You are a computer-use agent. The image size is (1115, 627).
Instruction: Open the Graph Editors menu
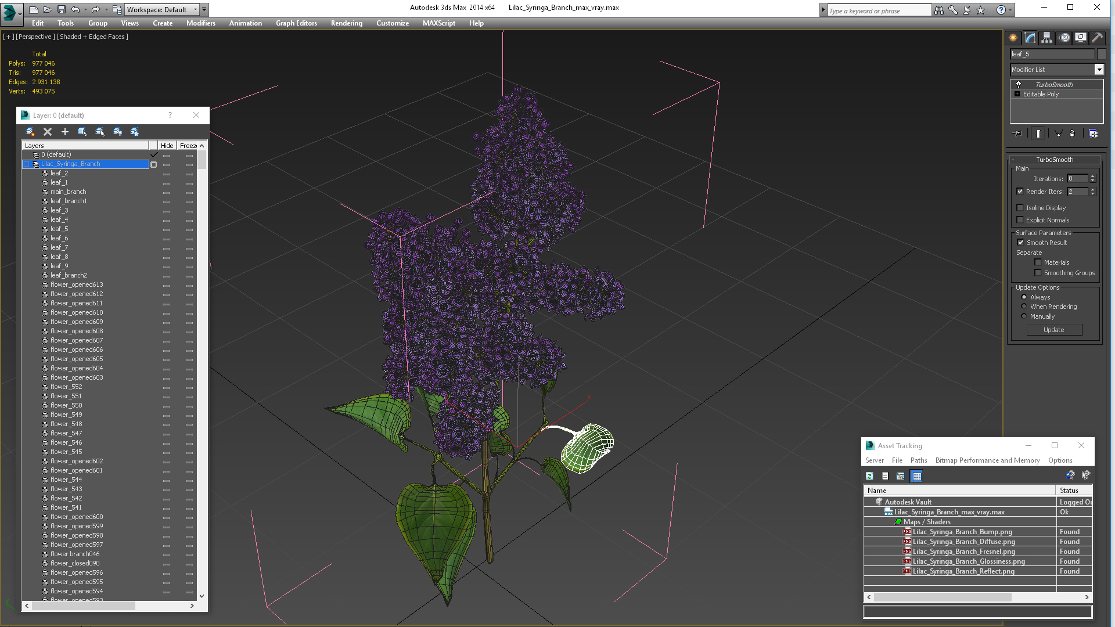point(296,23)
